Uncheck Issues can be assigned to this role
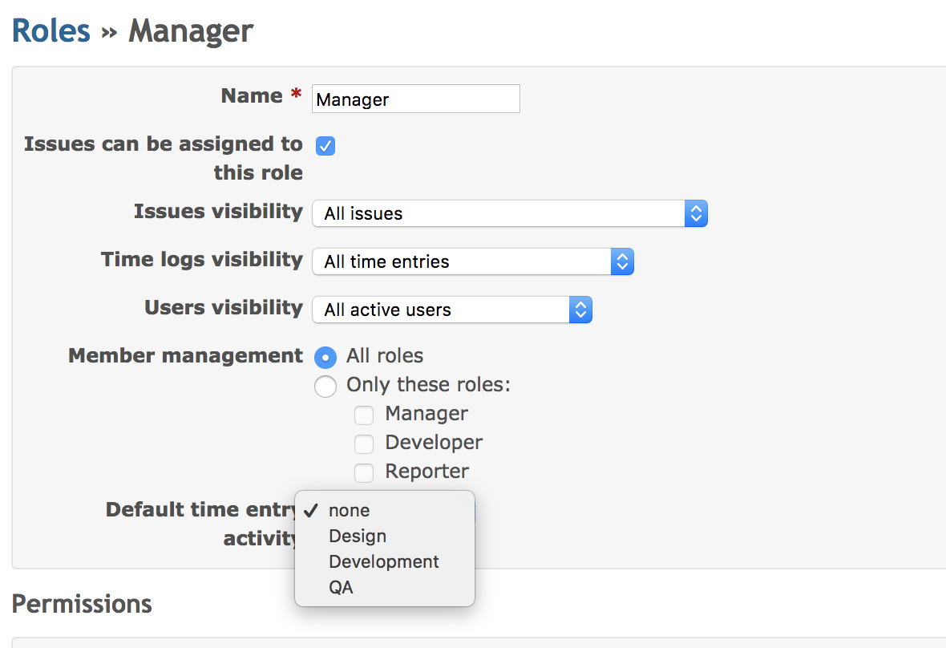 (x=325, y=146)
